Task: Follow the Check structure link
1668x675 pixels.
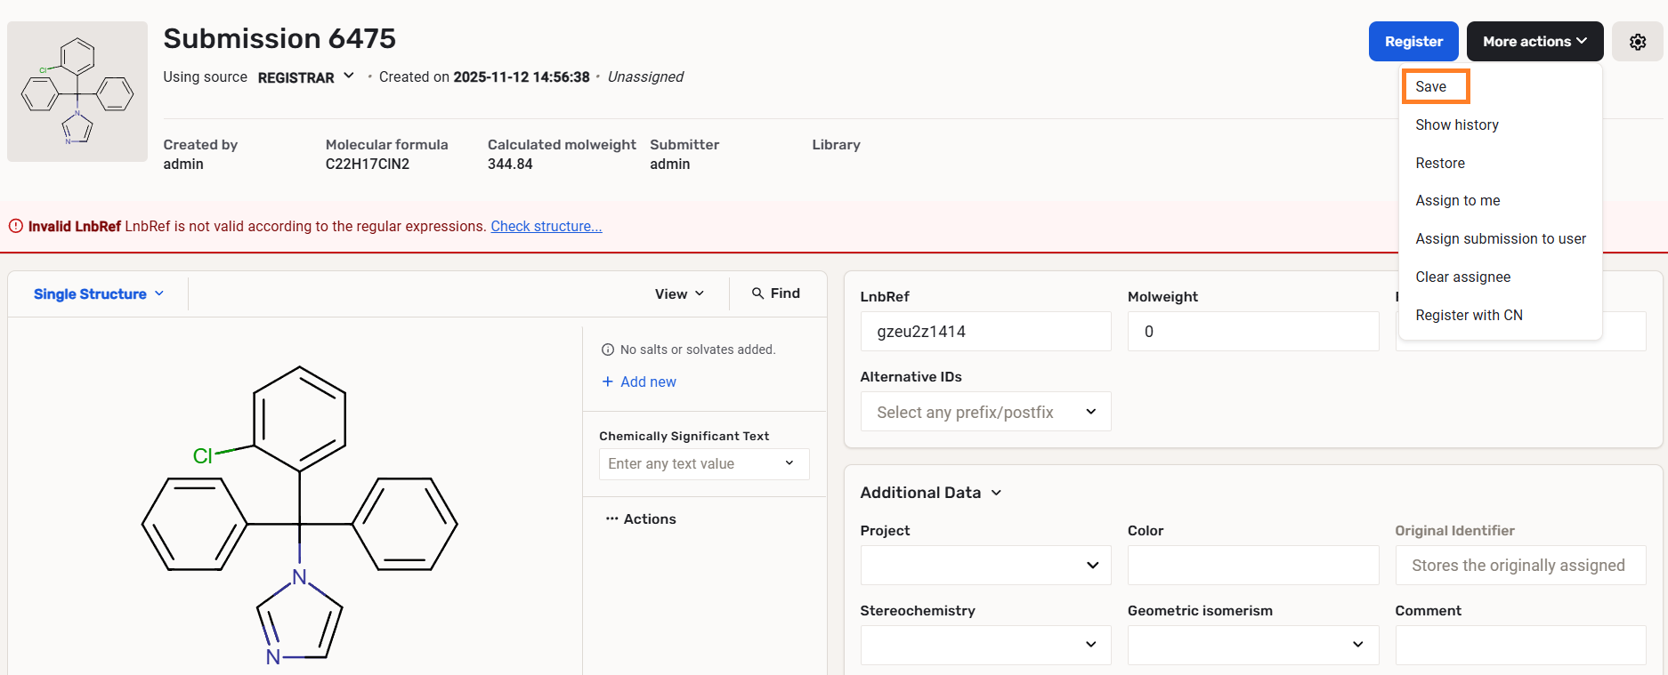Action: coord(546,226)
